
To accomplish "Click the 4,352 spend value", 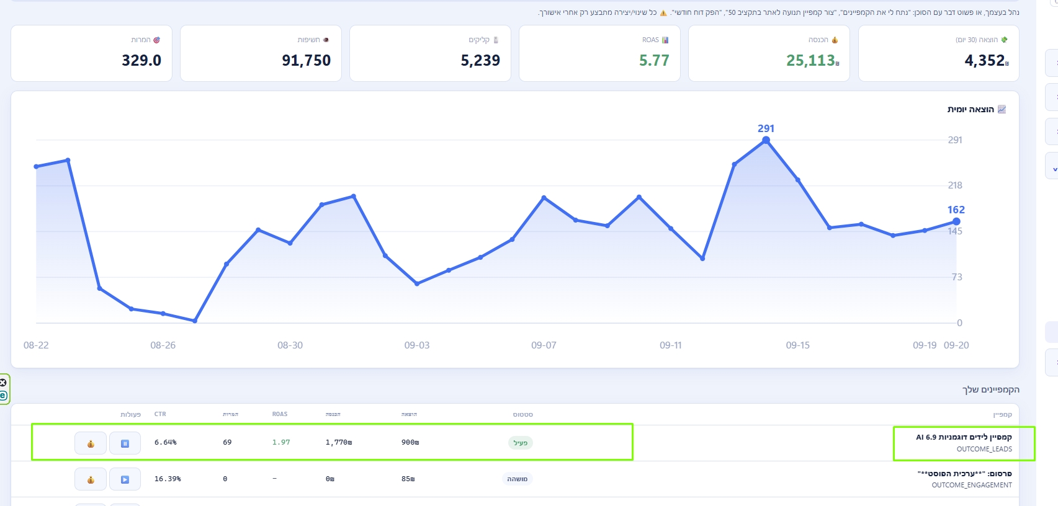I will (x=987, y=60).
